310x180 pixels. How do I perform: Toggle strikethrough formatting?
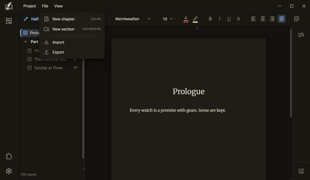coord(238,19)
